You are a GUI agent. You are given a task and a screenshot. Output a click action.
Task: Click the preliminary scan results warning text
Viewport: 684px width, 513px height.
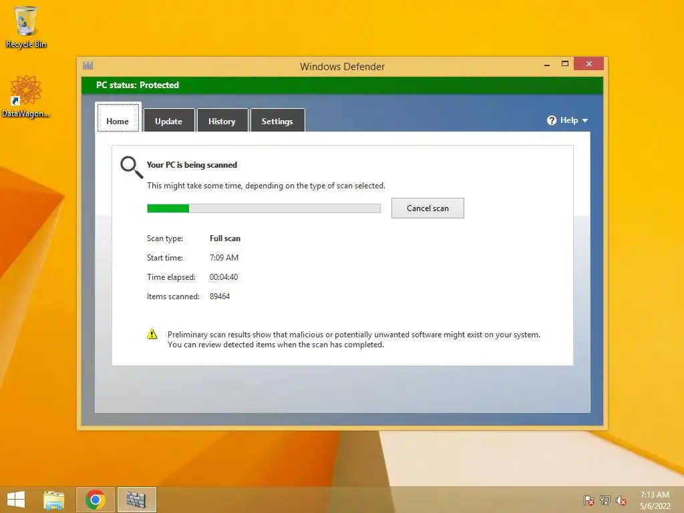coord(354,339)
